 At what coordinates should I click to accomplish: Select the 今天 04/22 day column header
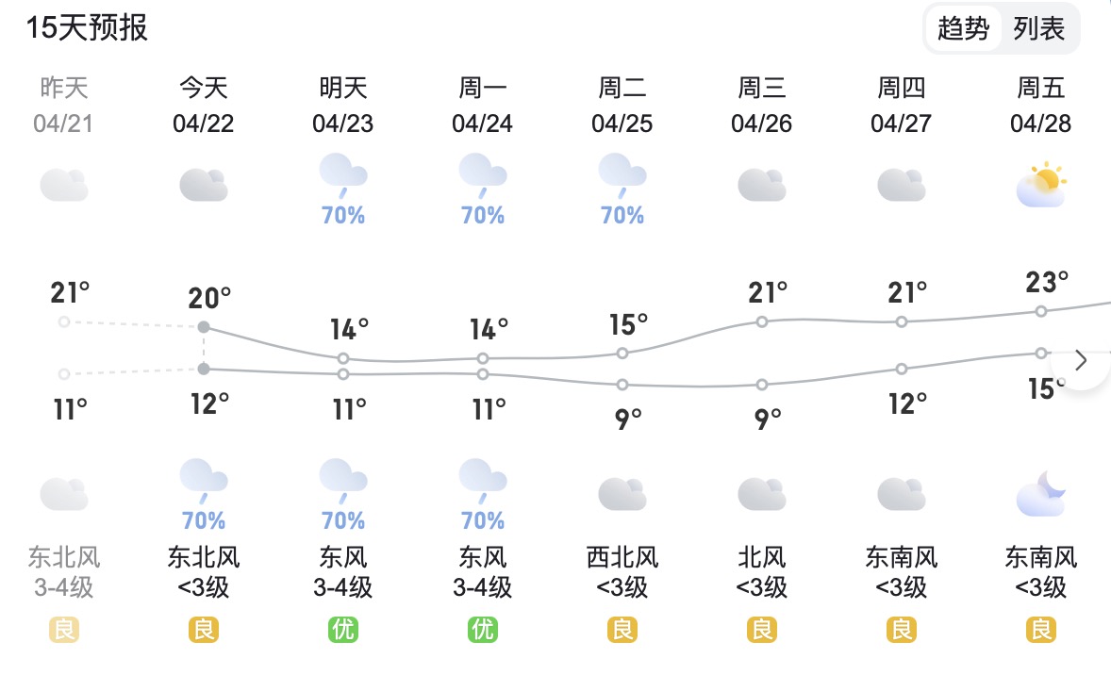pyautogui.click(x=204, y=105)
